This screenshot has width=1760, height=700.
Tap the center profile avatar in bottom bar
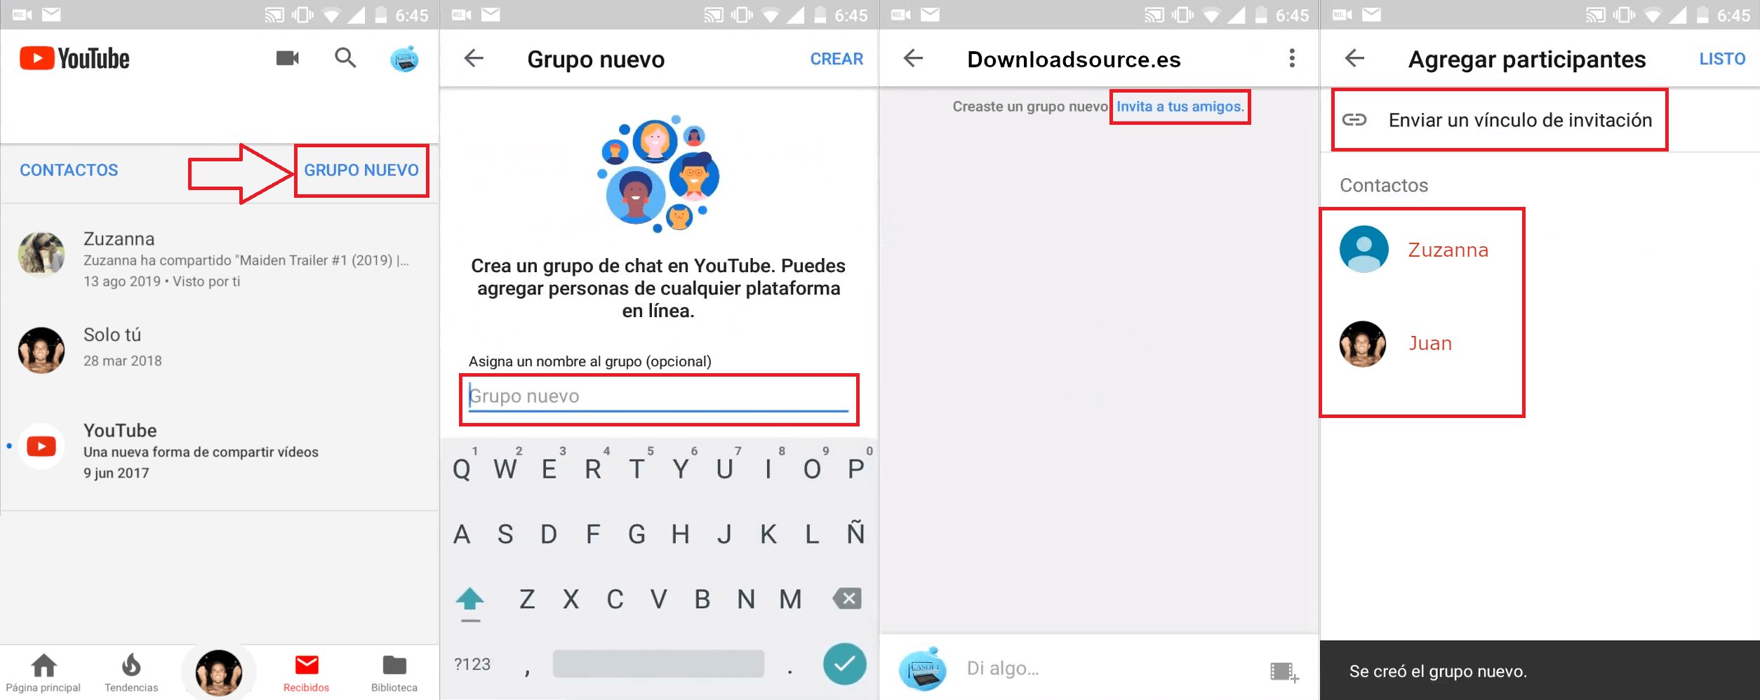coord(219,672)
